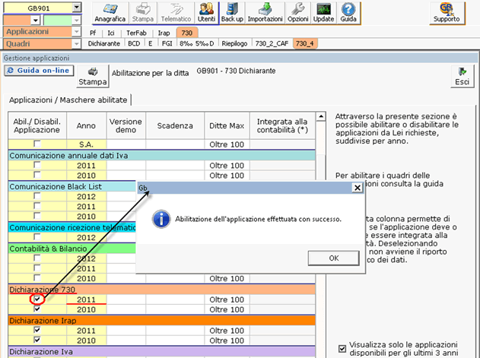Click the blue information icon in dialog
This screenshot has height=358, width=480.
pos(161,219)
